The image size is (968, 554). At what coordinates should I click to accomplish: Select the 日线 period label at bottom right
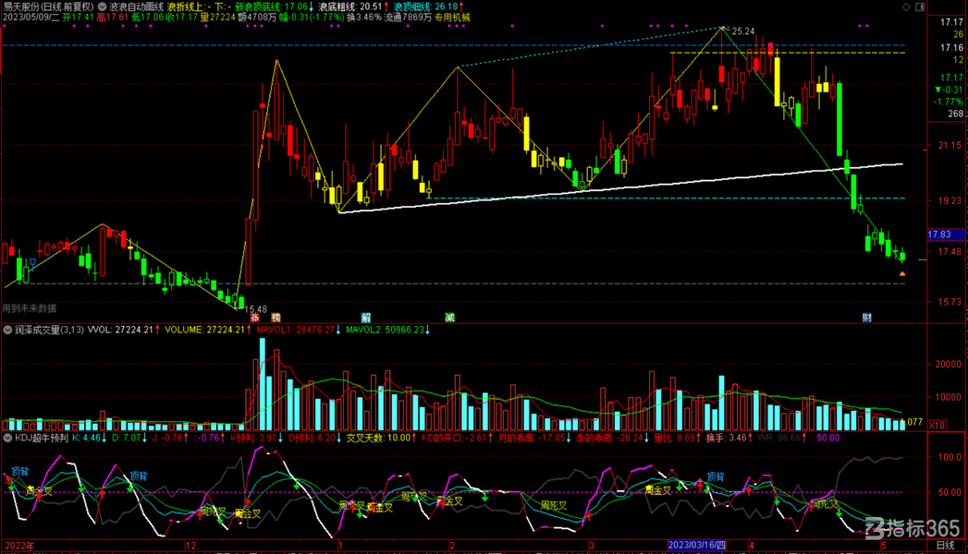point(946,546)
